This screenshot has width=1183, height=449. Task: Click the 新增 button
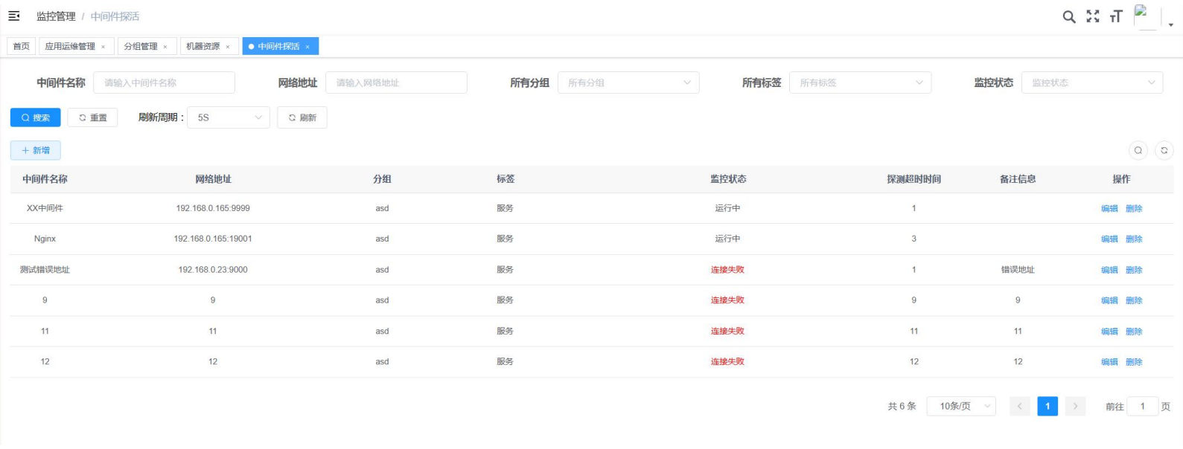tap(35, 150)
